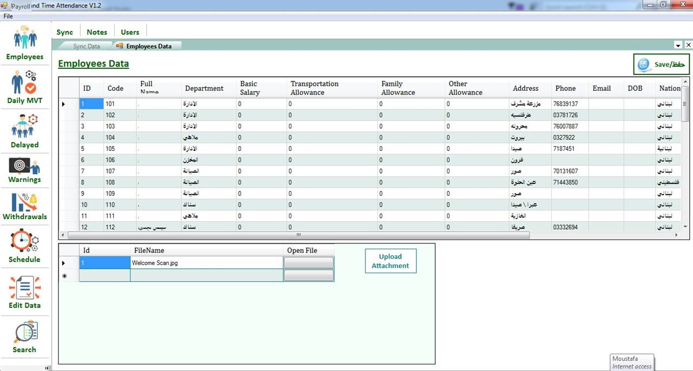Click the phone cell 71443850
693x371 pixels.
[x=570, y=182]
